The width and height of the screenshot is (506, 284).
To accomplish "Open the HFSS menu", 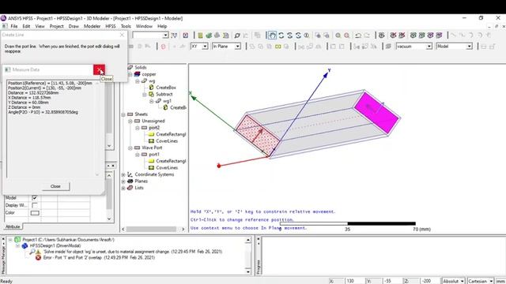I will tap(111, 26).
